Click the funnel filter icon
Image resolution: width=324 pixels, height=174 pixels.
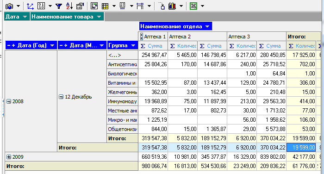click(59, 6)
